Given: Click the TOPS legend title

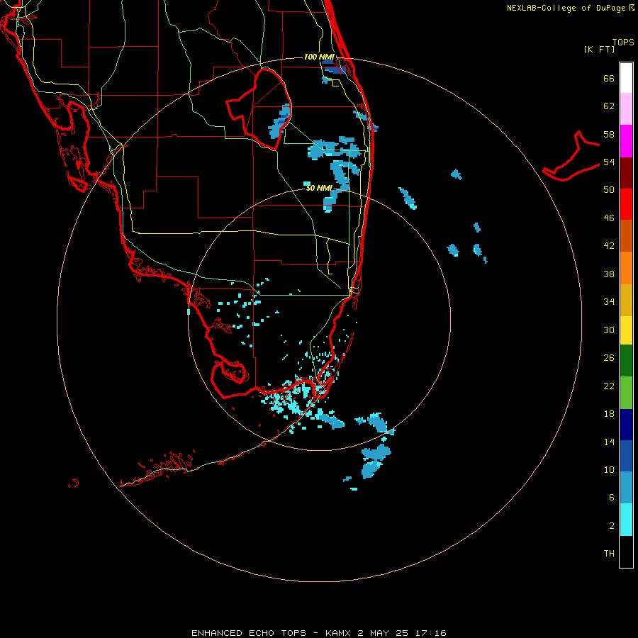Looking at the screenshot, I should (x=623, y=42).
